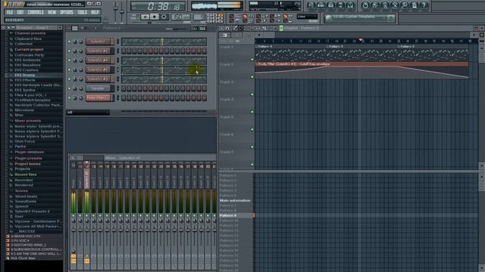The height and width of the screenshot is (272, 485).
Task: Mute playlist Track 4 with its green LED
Action: click(x=252, y=112)
